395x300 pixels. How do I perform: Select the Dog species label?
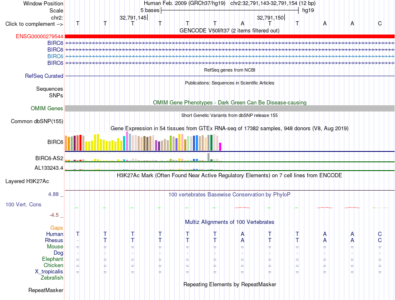pyautogui.click(x=58, y=253)
